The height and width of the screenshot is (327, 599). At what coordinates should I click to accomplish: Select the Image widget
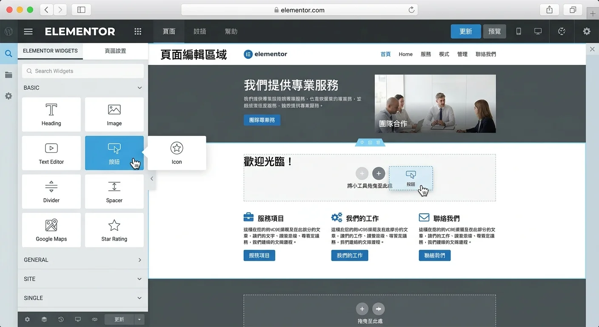[x=114, y=114]
